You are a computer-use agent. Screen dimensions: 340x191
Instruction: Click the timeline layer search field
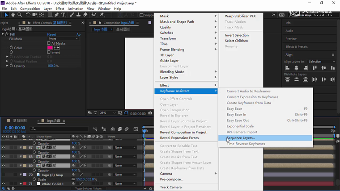coord(58,129)
